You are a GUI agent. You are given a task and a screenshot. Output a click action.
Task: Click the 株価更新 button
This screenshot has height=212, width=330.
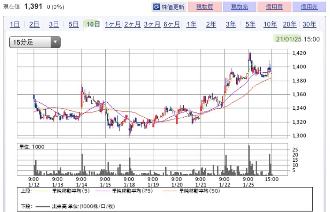(x=169, y=7)
